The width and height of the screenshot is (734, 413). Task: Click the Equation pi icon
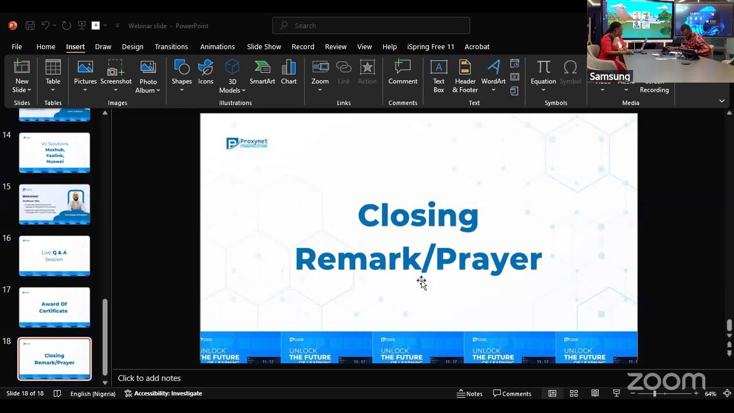click(x=543, y=67)
